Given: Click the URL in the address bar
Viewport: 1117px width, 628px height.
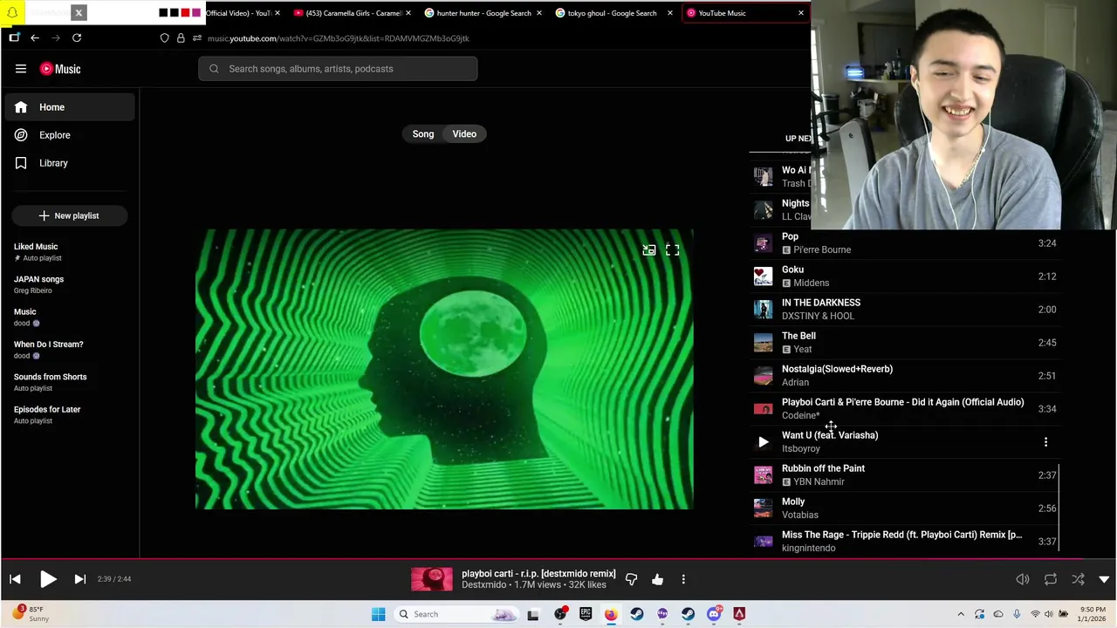Looking at the screenshot, I should [x=338, y=38].
